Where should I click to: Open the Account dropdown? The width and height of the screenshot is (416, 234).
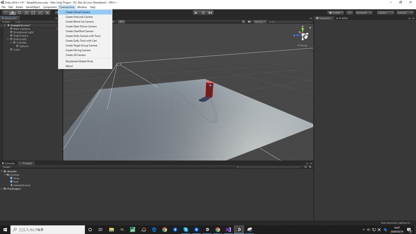click(x=363, y=13)
